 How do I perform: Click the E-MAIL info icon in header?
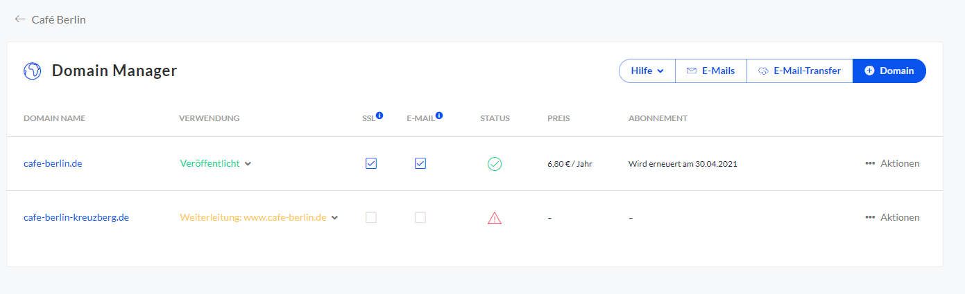tap(438, 116)
